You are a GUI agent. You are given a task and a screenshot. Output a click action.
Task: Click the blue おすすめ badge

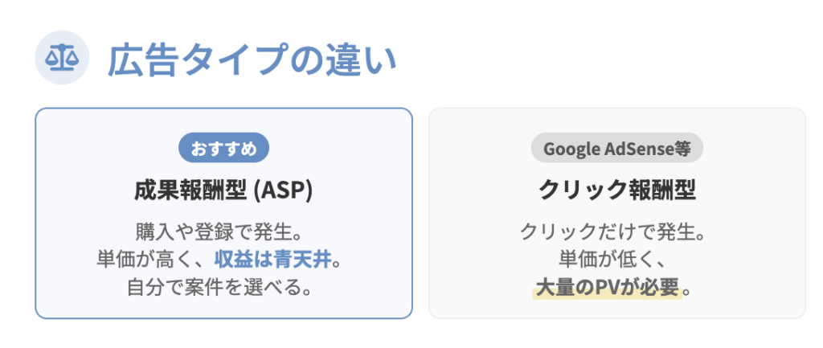coord(223,148)
